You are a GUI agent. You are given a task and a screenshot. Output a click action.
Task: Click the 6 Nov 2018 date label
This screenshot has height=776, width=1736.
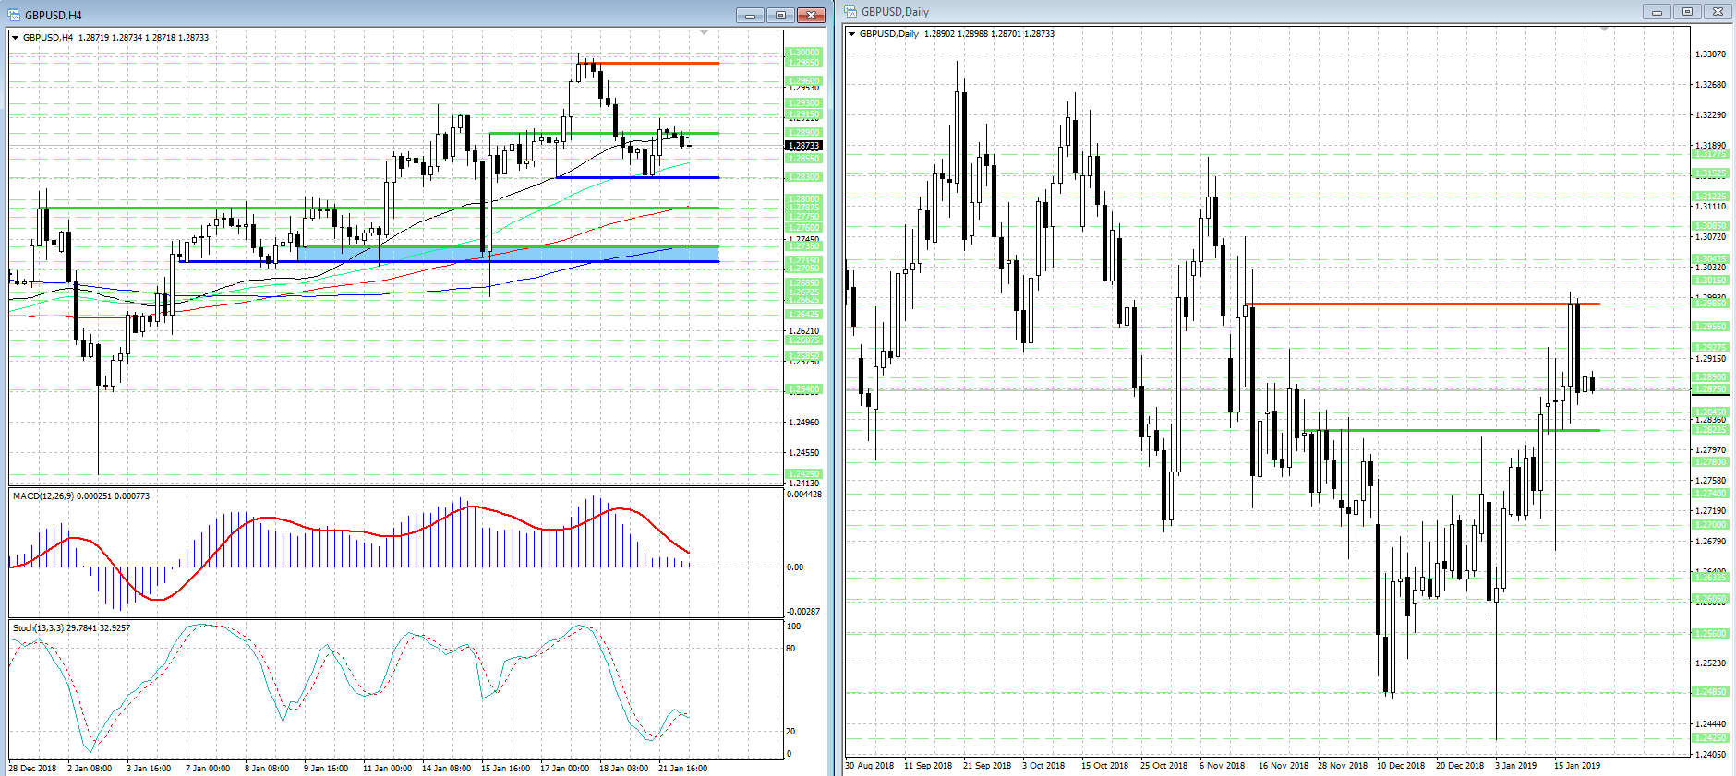pos(1222,766)
